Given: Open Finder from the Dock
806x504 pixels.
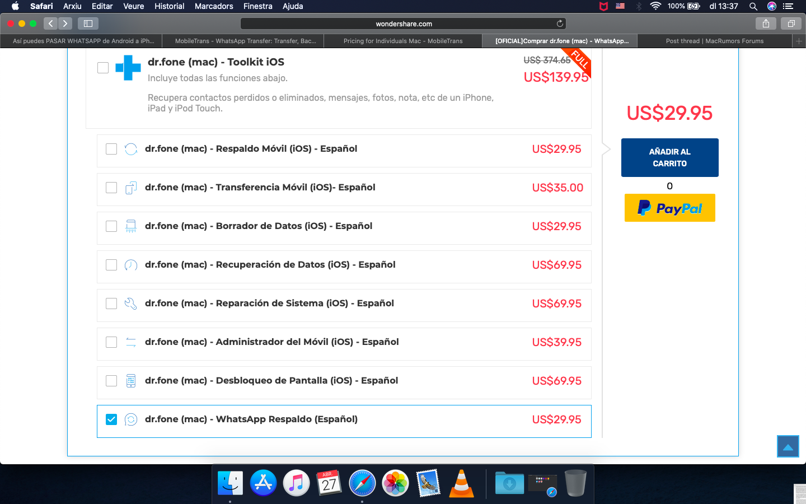Looking at the screenshot, I should [230, 483].
